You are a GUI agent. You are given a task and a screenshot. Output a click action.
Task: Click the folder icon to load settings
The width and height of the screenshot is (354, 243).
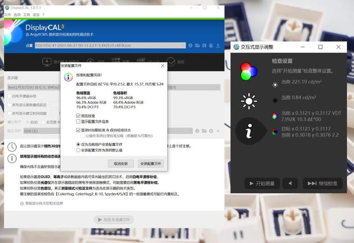click(x=197, y=45)
